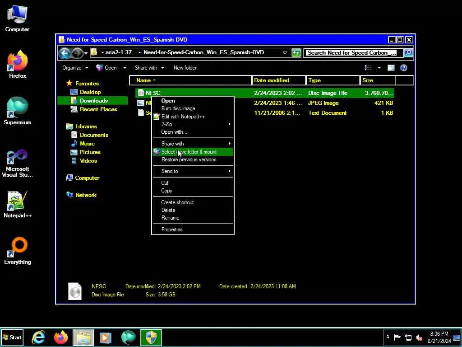Toggle the preview pane icon
Screen dimensions: 462x347
(391, 68)
